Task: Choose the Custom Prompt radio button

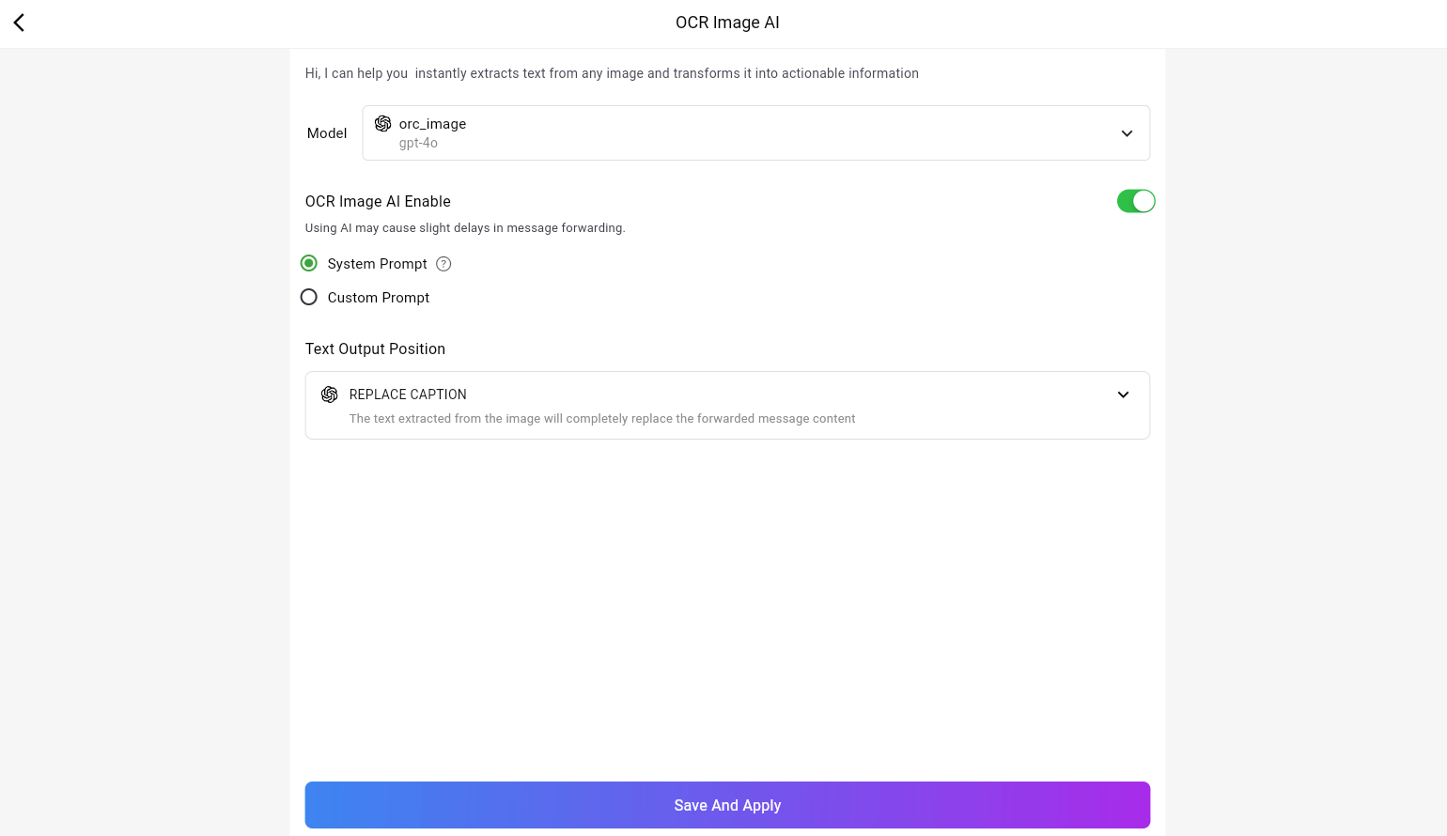Action: pyautogui.click(x=309, y=298)
